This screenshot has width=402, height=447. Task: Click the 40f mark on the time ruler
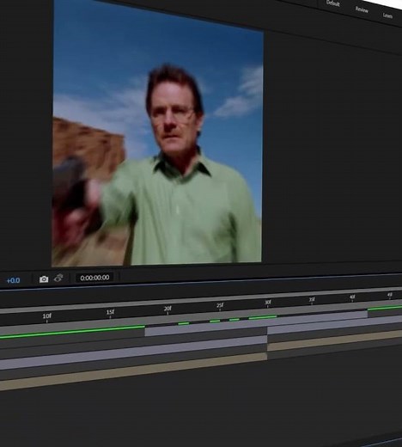pyautogui.click(x=352, y=297)
